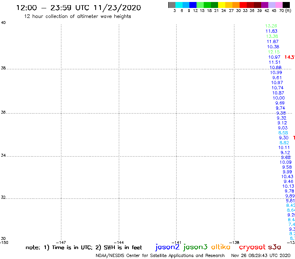295x259 pixels.
Task: Click the wave height value 13.38
Action: (272, 36)
